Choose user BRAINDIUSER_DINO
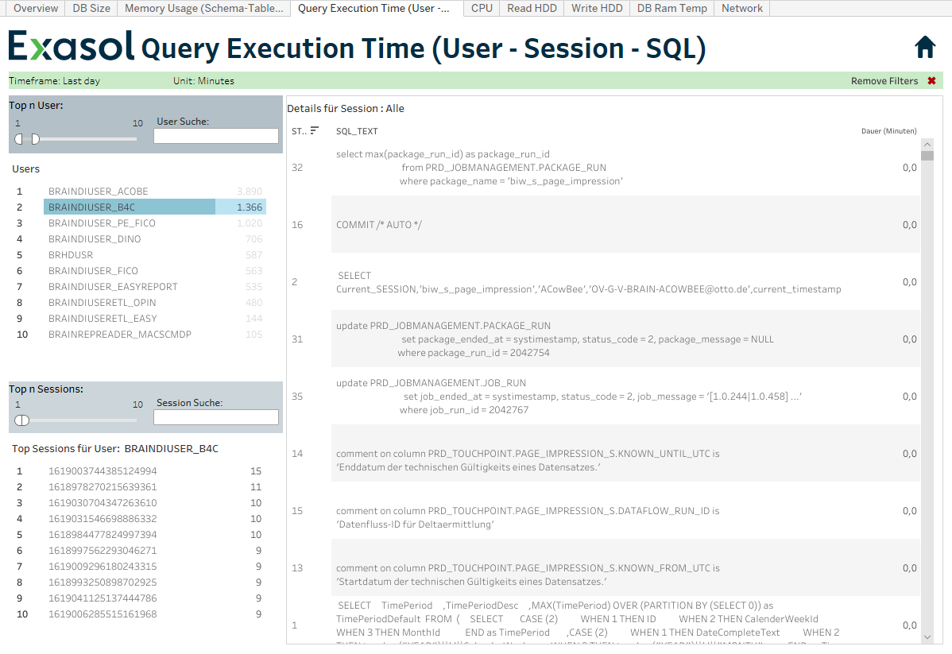 pyautogui.click(x=95, y=239)
